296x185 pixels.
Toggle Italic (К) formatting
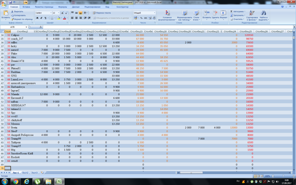tap(41, 18)
